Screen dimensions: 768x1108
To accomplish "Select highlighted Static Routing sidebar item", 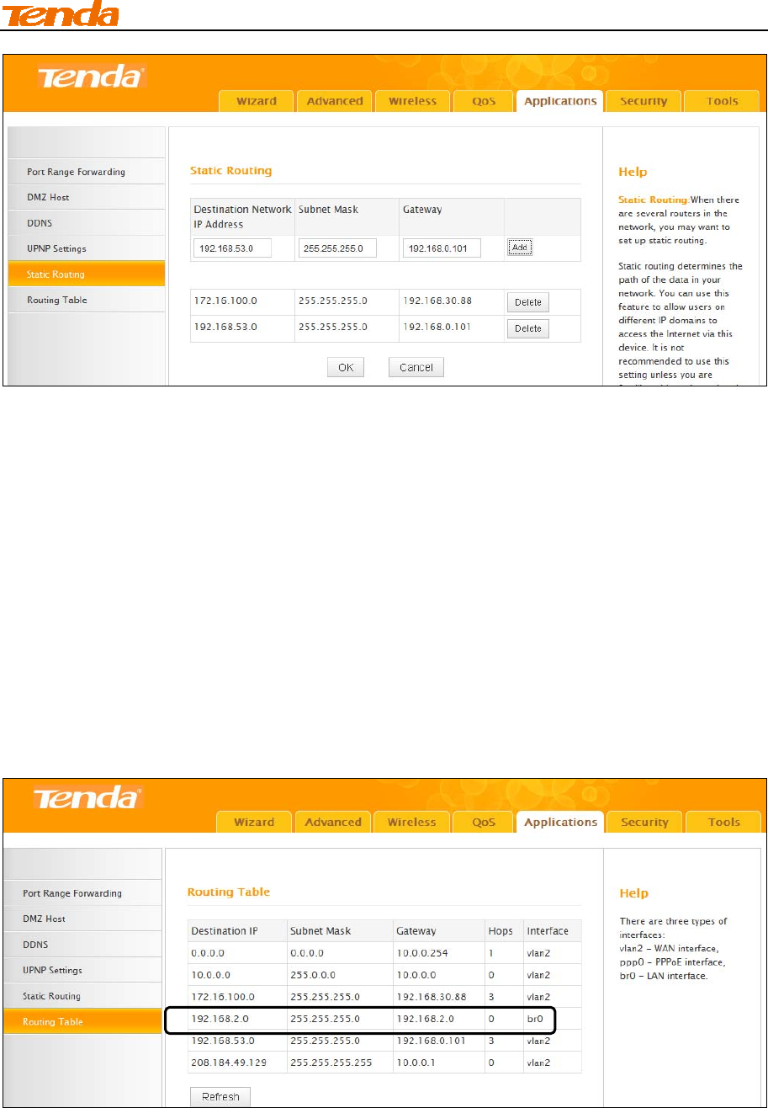I will click(86, 274).
